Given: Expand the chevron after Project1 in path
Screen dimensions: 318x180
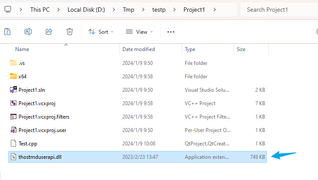Looking at the screenshot, I should tap(215, 10).
